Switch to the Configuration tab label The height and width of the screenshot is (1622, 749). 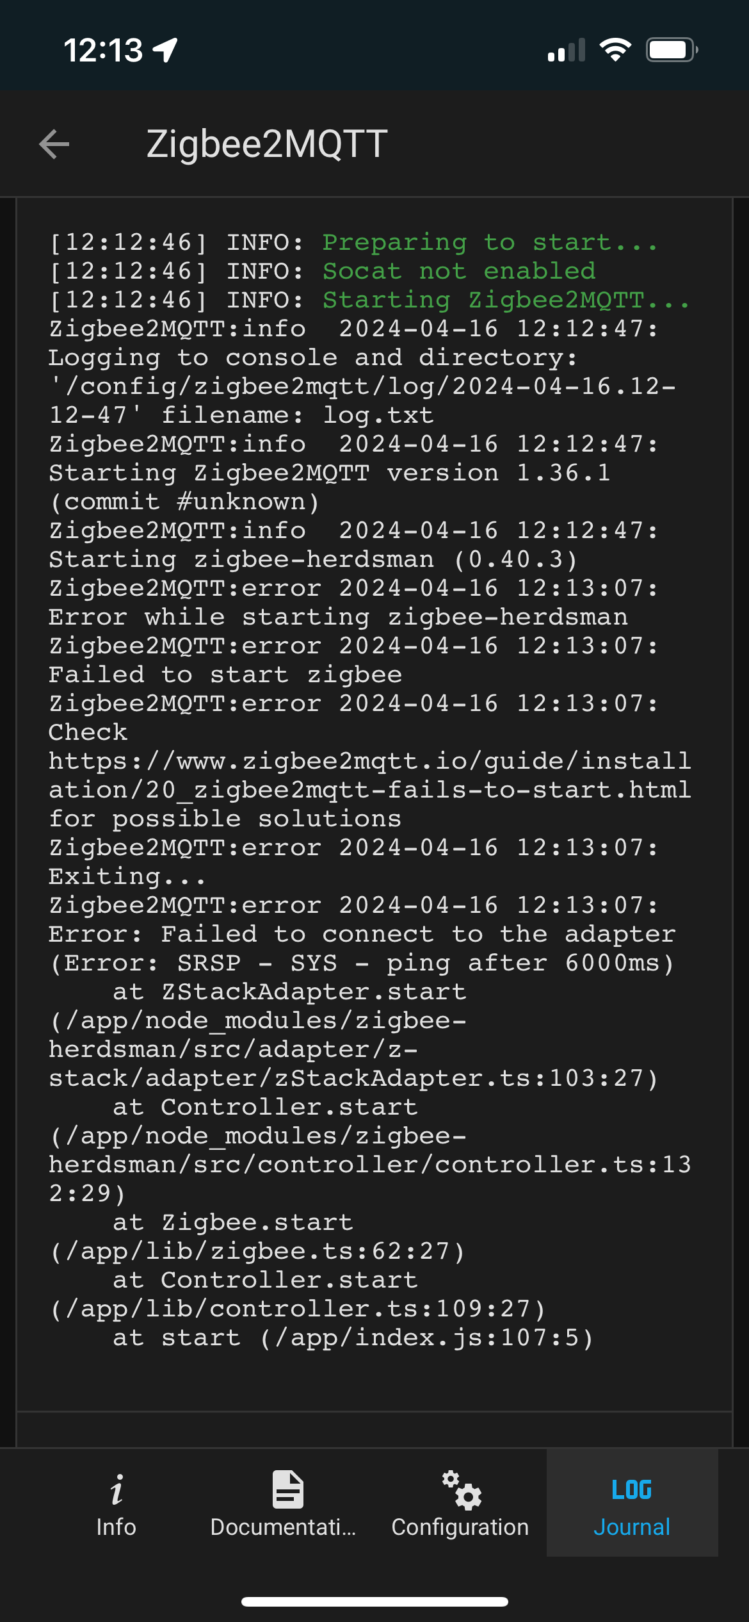(x=460, y=1527)
